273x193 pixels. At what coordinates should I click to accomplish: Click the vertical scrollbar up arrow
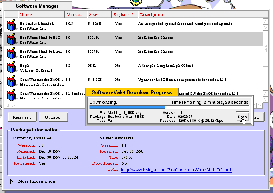pos(266,21)
